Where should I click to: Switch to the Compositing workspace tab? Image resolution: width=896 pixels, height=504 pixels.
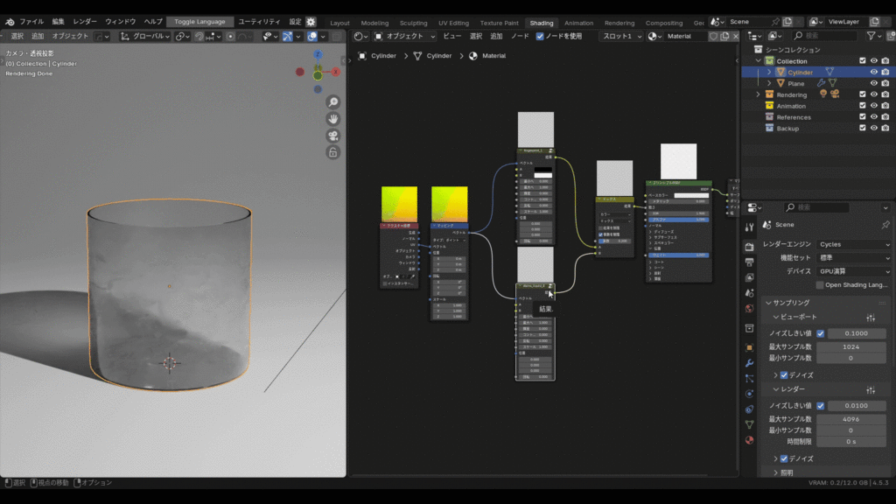(x=664, y=23)
